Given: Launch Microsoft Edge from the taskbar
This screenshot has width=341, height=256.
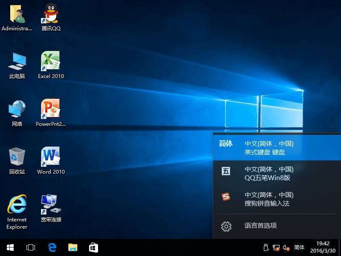Looking at the screenshot, I should pyautogui.click(x=52, y=247).
